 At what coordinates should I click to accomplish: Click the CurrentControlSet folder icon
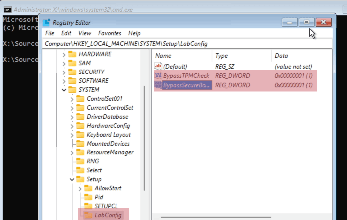(80, 108)
